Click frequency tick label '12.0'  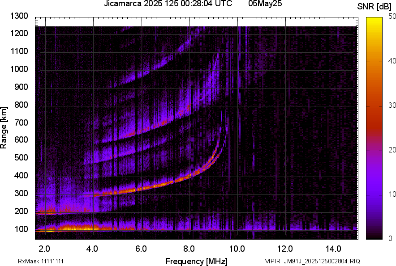coord(285,249)
